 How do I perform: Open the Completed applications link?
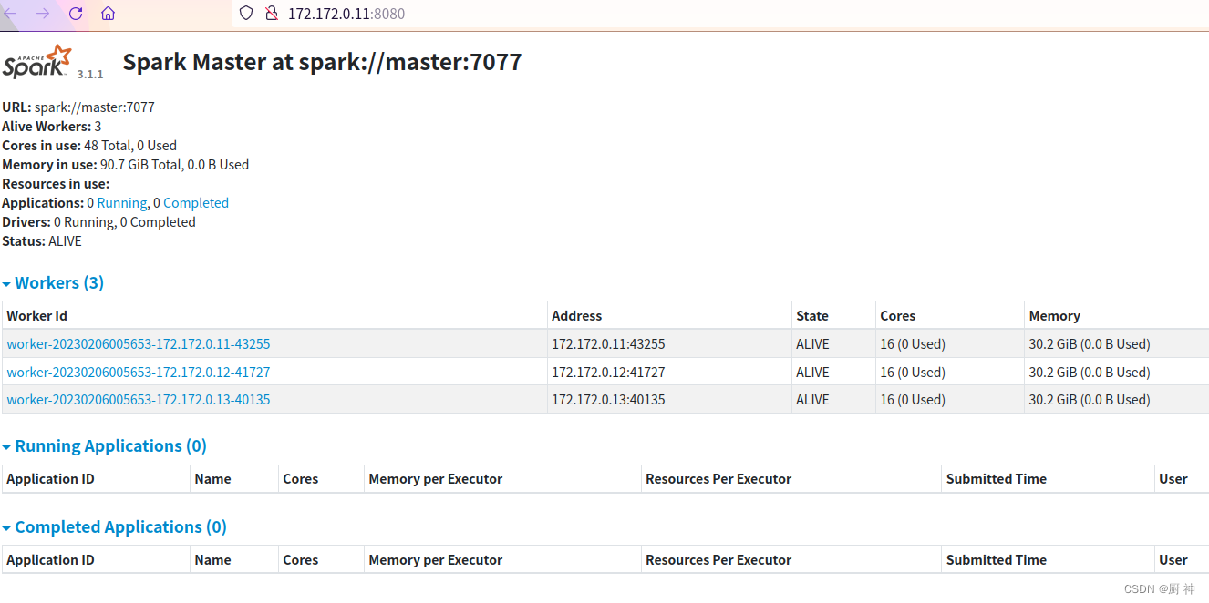click(195, 202)
